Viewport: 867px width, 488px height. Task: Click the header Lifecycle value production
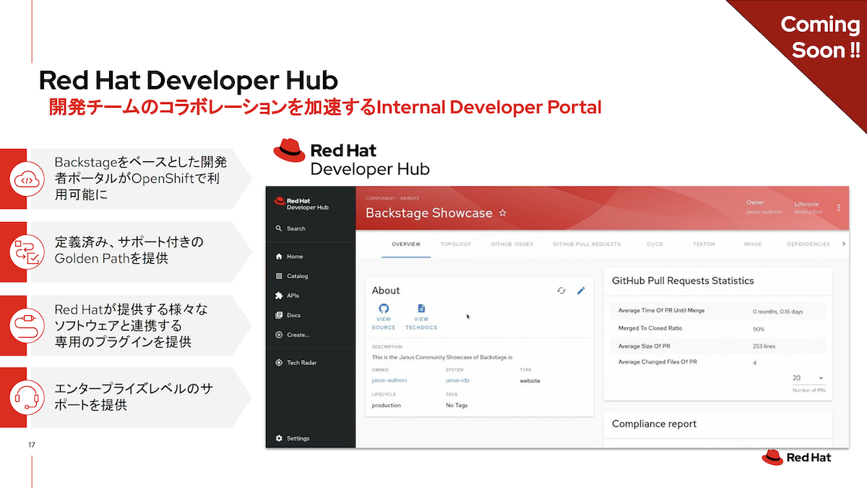(808, 212)
